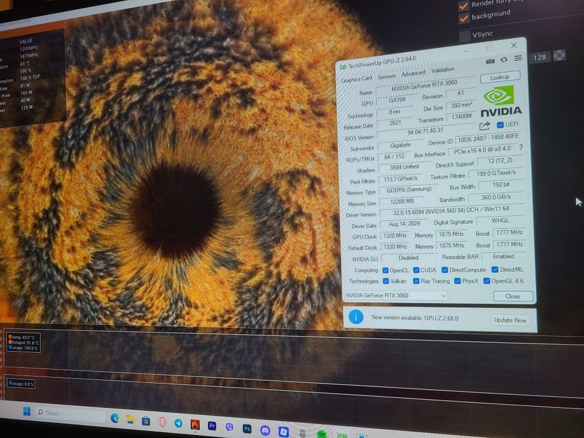Click the 128 value box in FurMark

[x=539, y=58]
